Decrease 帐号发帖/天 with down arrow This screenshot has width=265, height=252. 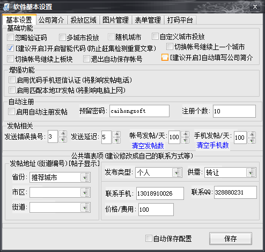pyautogui.click(x=185, y=140)
